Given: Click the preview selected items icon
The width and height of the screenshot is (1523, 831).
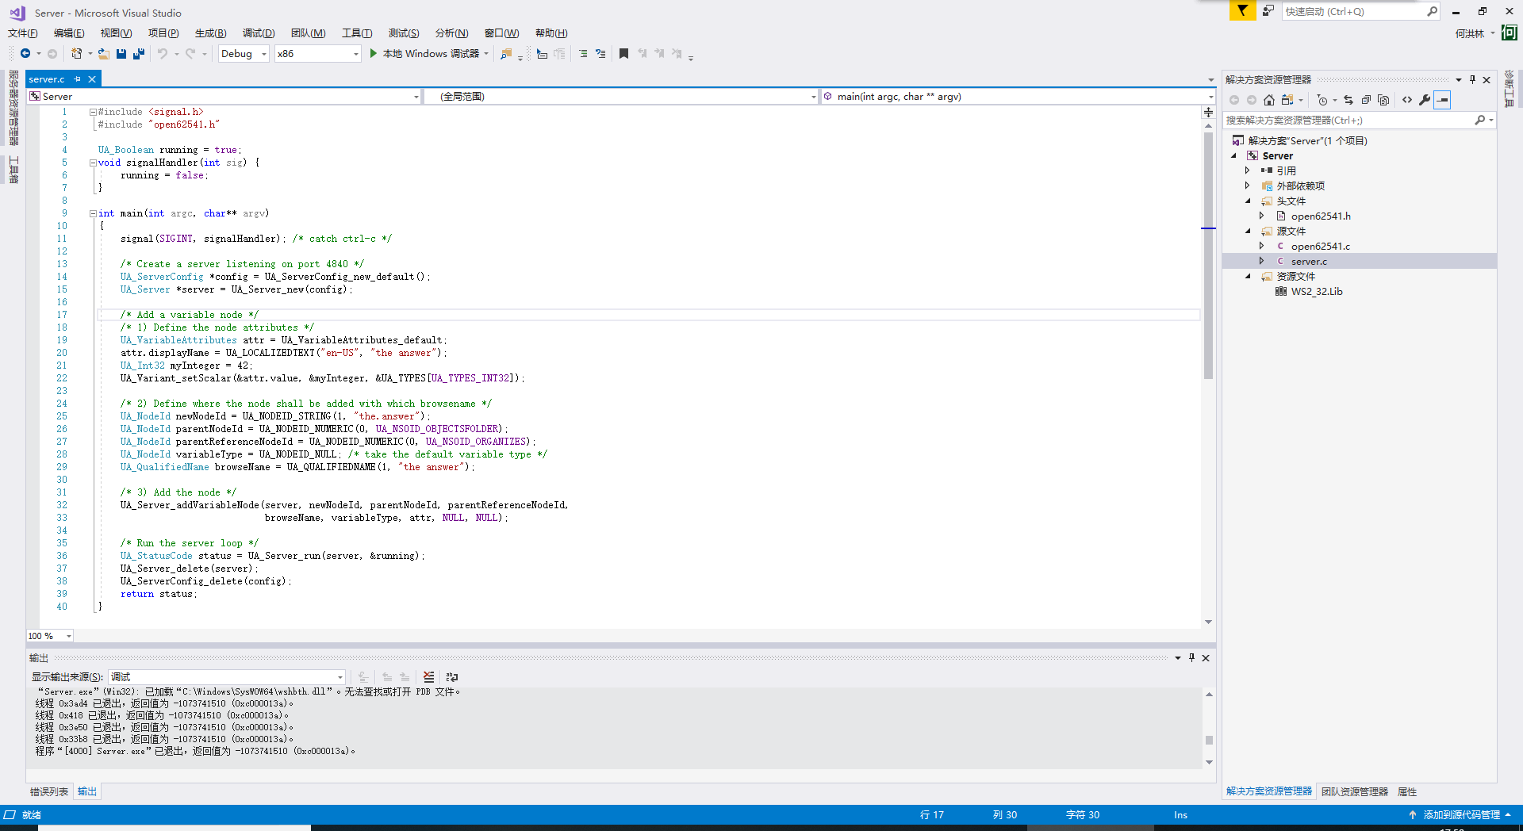Looking at the screenshot, I should pyautogui.click(x=1442, y=100).
